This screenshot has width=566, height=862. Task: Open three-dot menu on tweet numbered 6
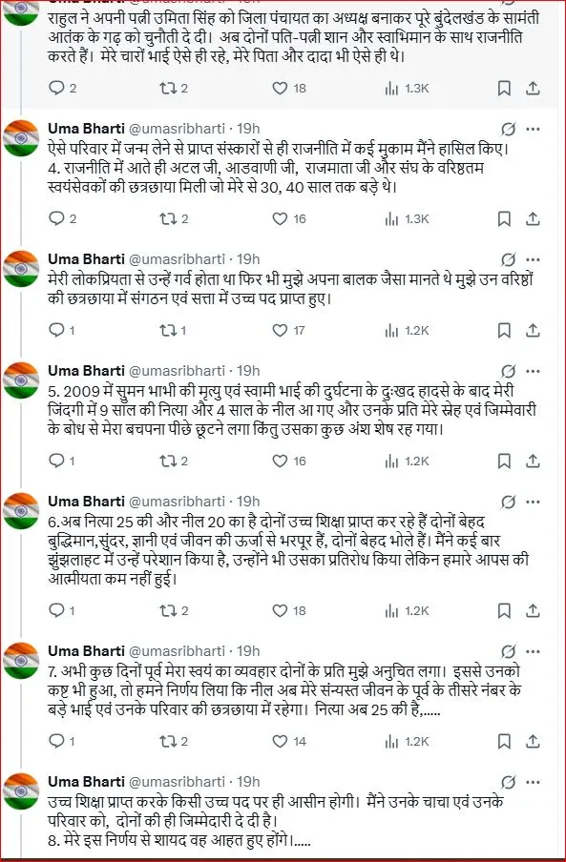tap(533, 502)
